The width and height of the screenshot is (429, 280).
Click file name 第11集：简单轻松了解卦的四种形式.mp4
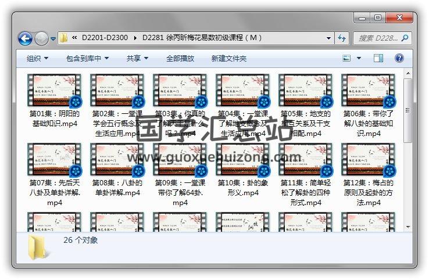306,193
